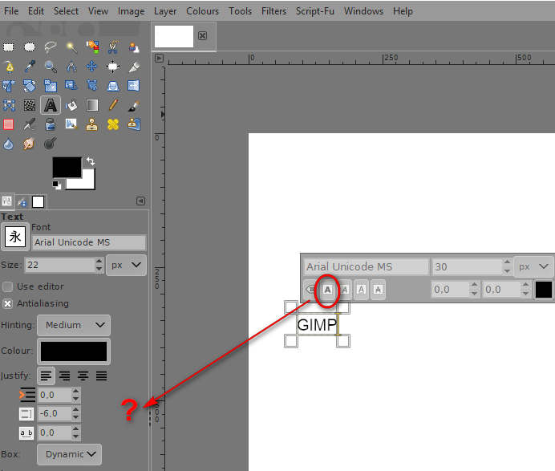This screenshot has width=555, height=471.
Task: Click the Bold button in text toolbar
Action: click(327, 290)
